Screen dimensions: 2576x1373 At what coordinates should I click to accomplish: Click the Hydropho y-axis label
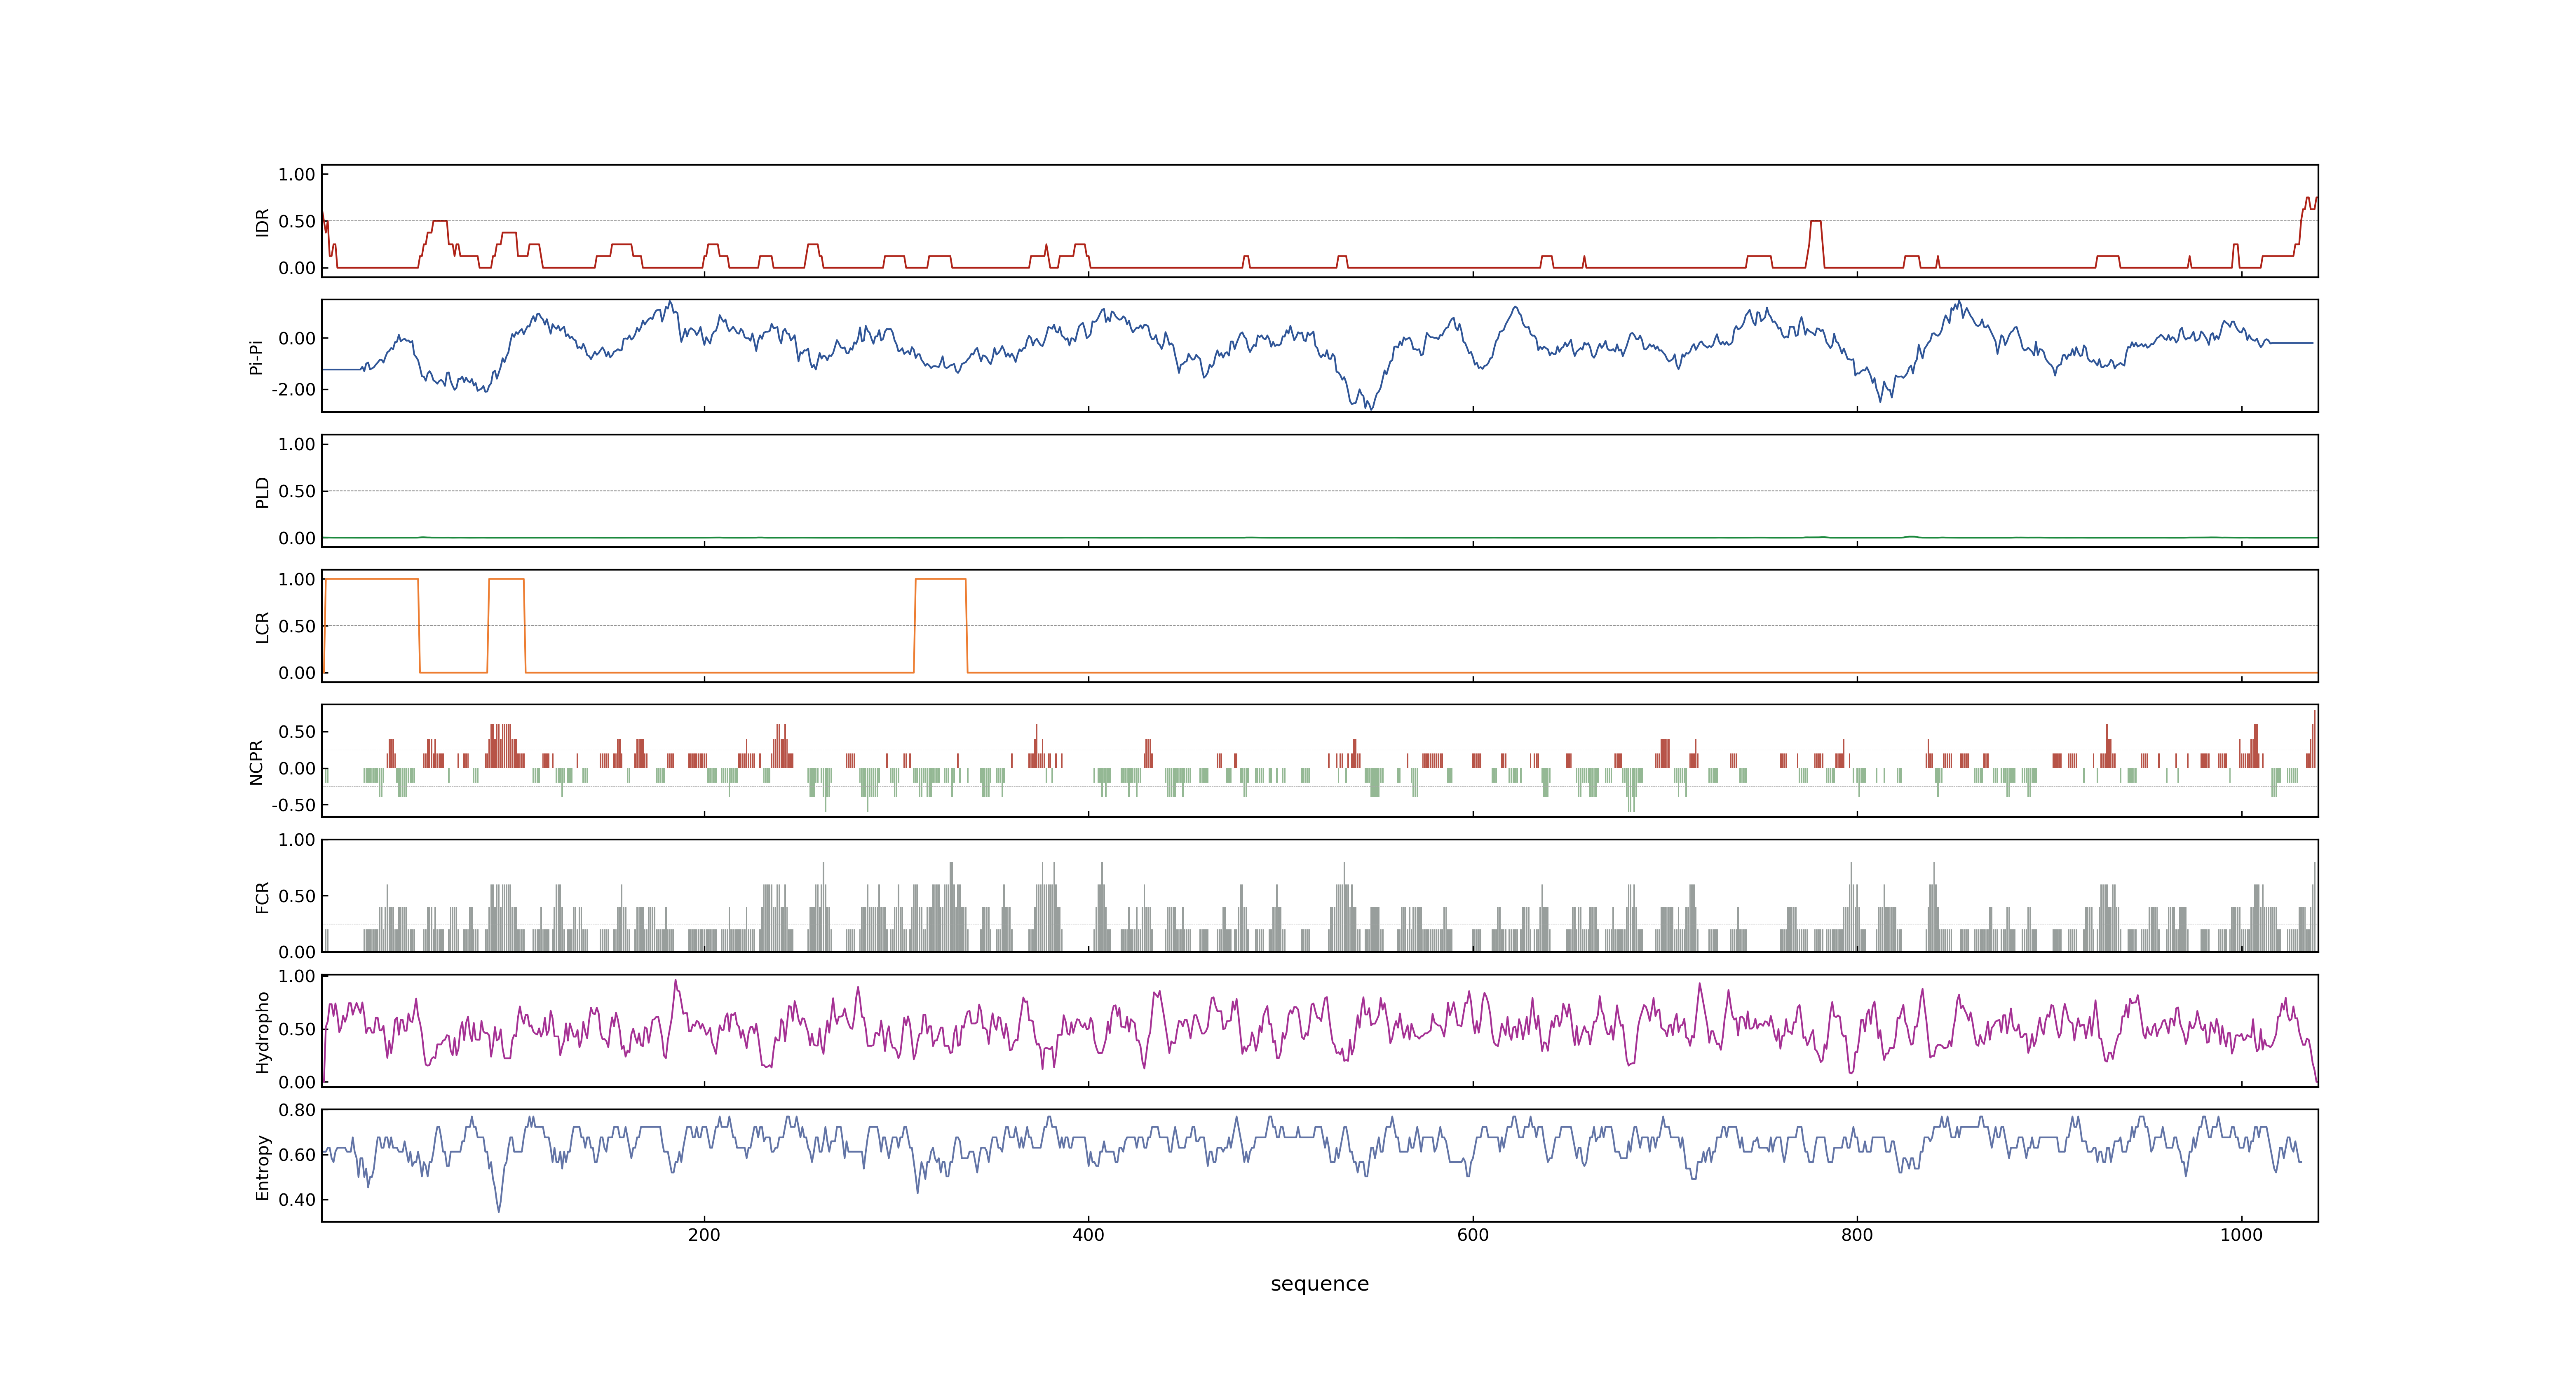pos(262,1032)
